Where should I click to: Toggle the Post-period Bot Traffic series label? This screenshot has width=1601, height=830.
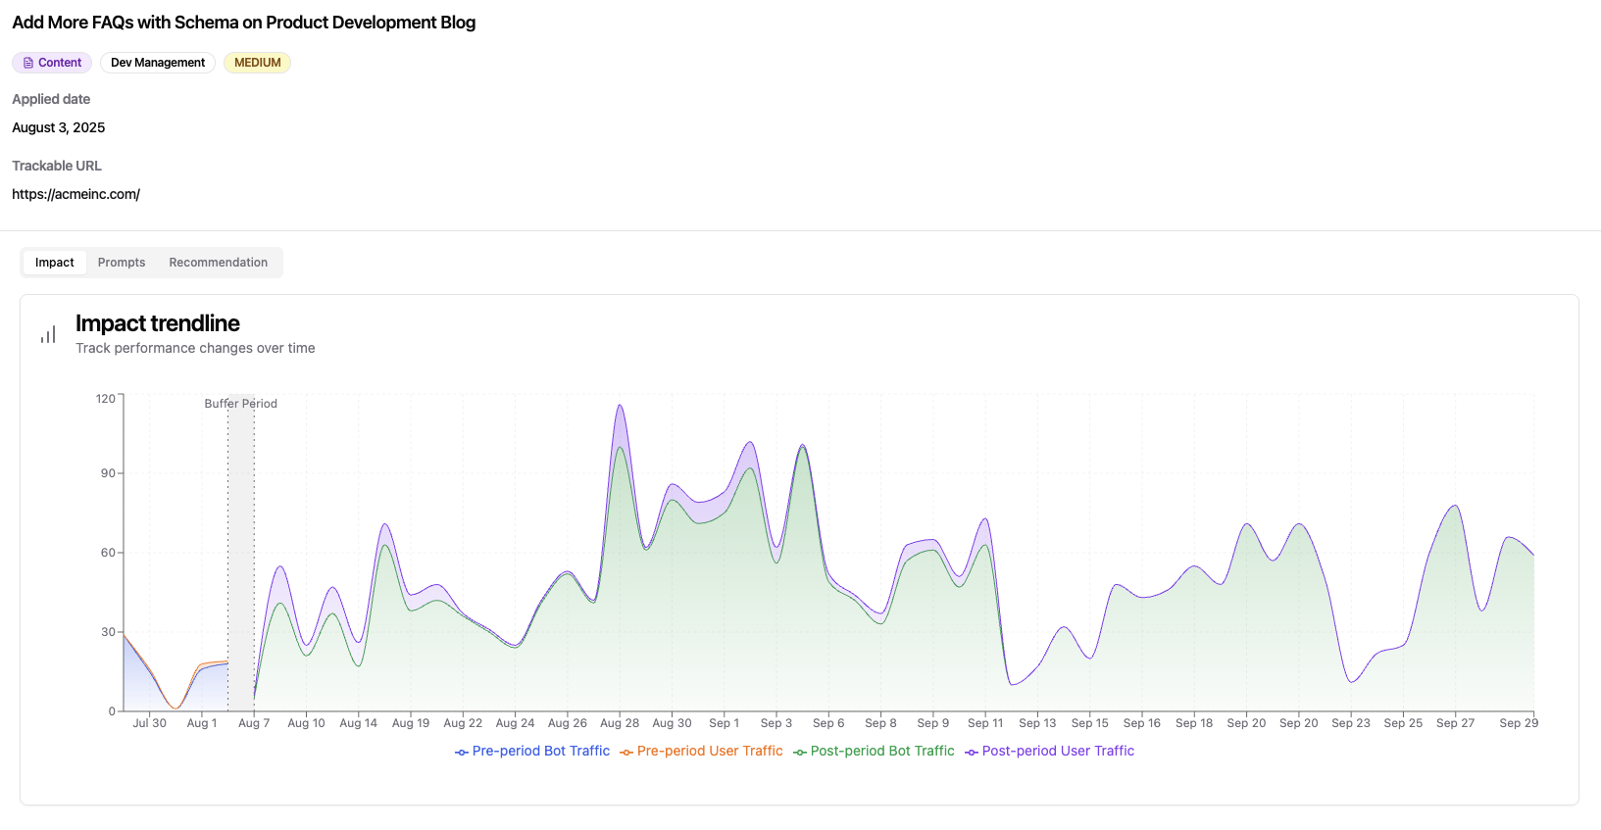(x=882, y=751)
